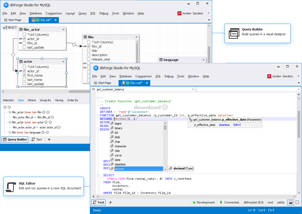Click the film table icon in diagram

tap(85, 37)
